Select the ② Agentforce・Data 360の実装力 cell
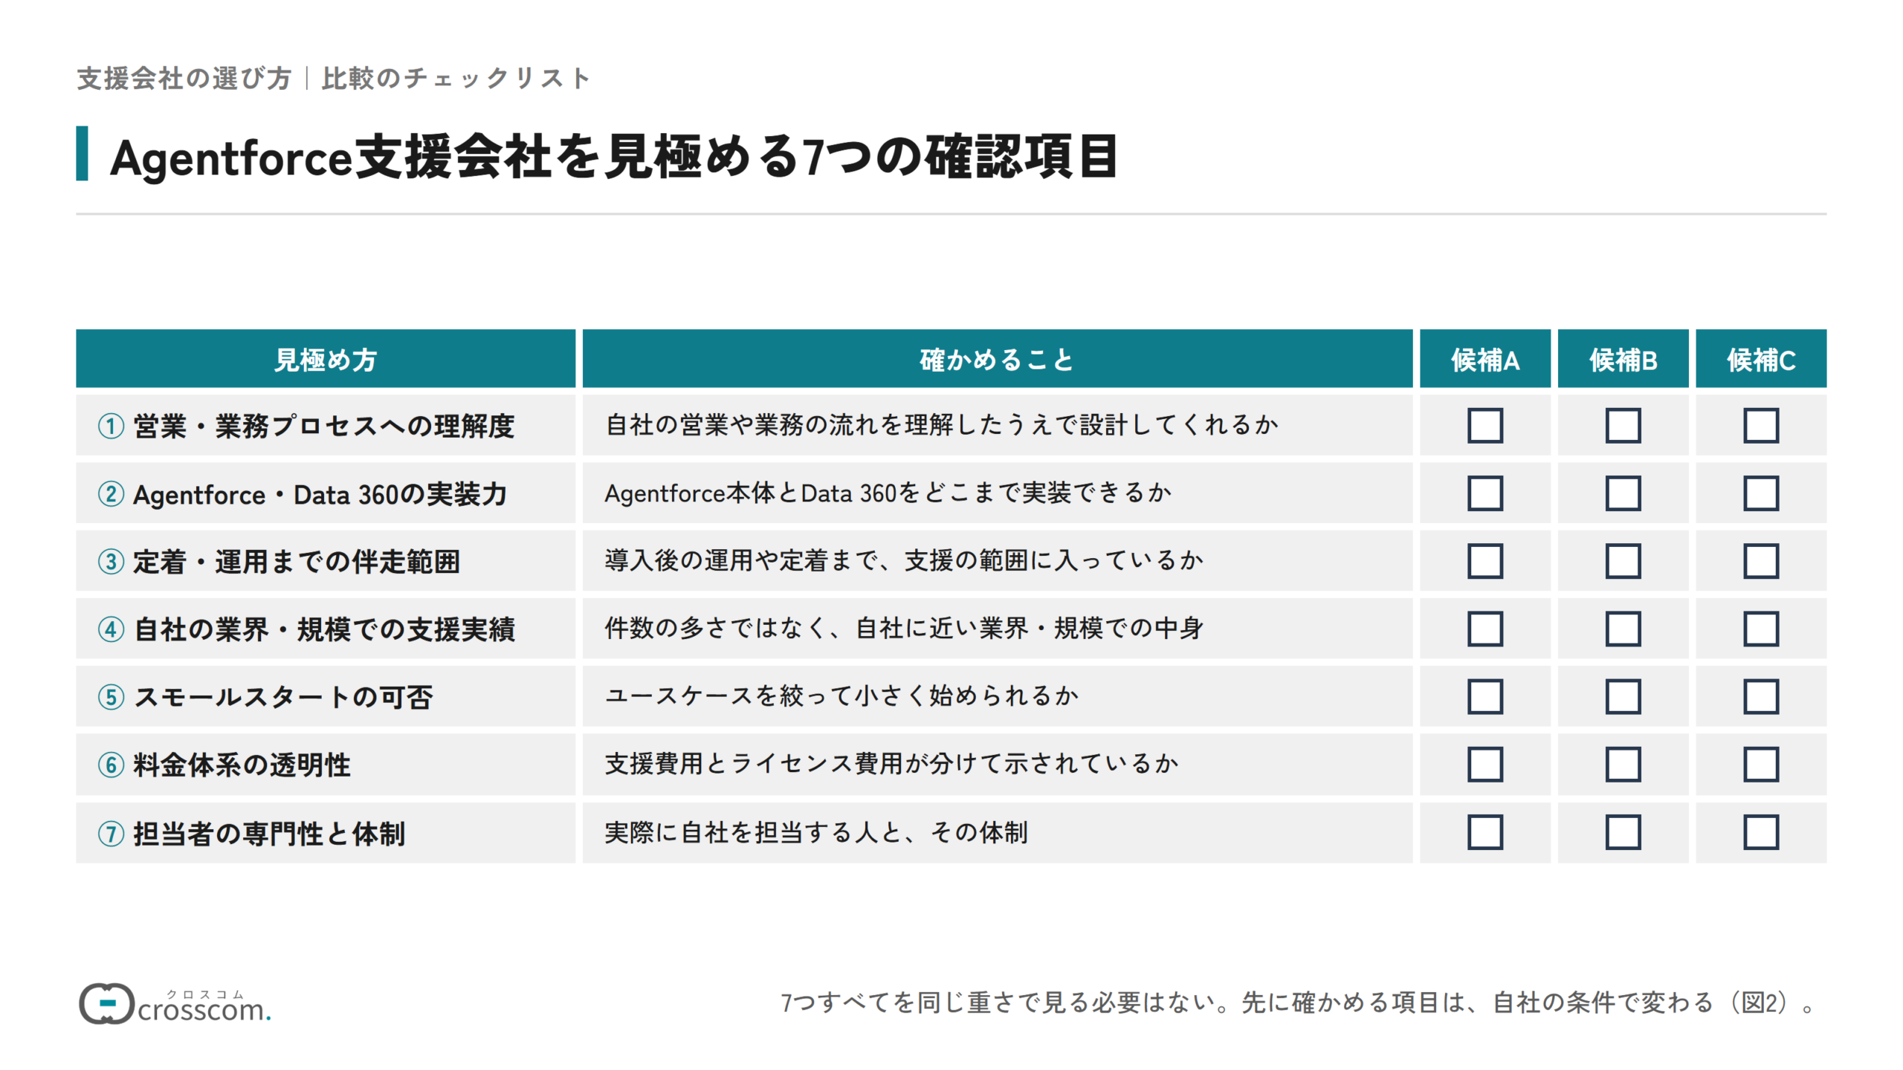 pyautogui.click(x=326, y=493)
